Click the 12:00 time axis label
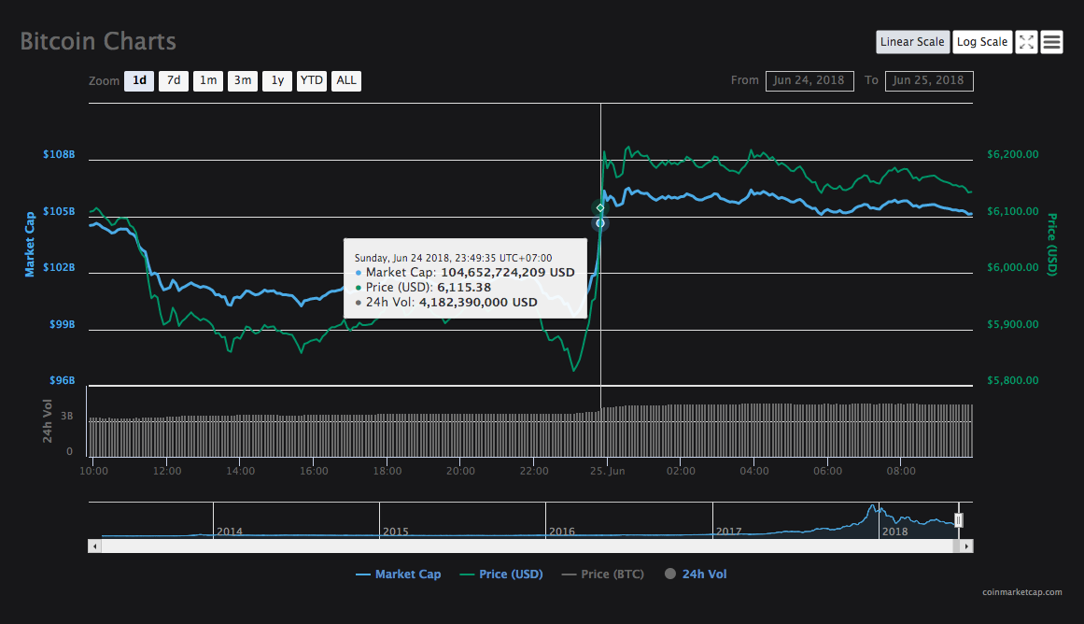Screen dimensions: 1084x624 coord(167,471)
